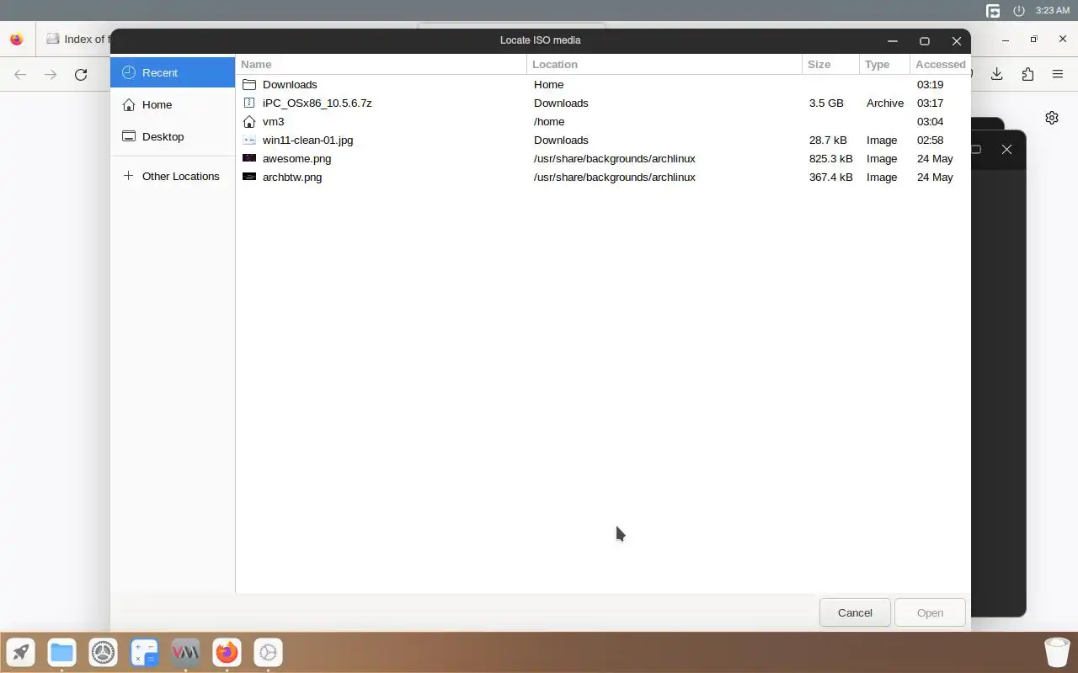Reload the Firefox page
The width and height of the screenshot is (1078, 673).
coord(81,74)
